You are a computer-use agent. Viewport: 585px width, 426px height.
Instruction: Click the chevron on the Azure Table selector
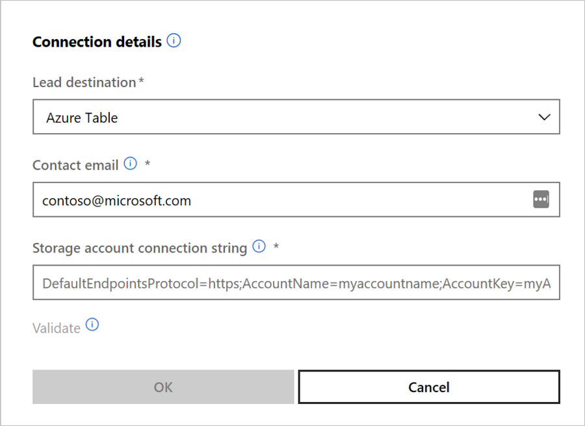click(545, 117)
